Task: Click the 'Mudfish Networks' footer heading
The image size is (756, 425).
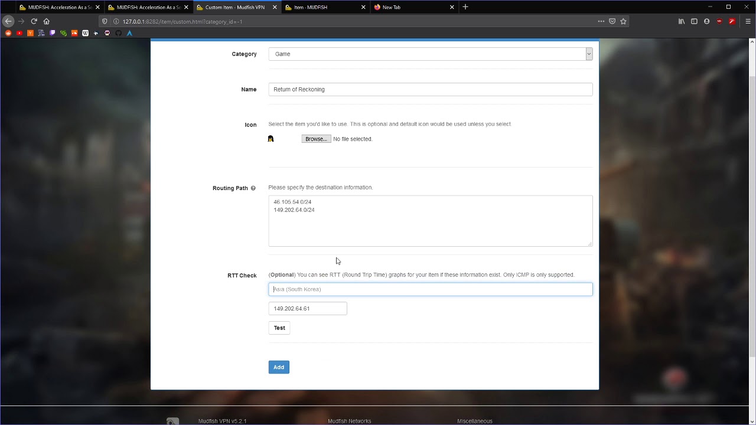Action: click(x=350, y=421)
